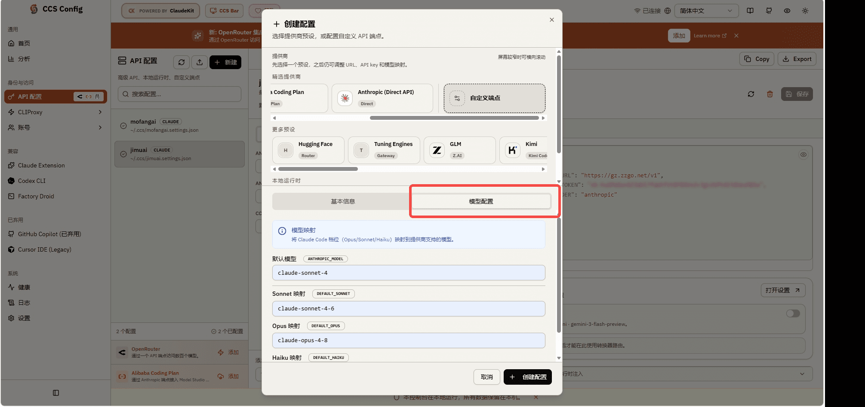Image resolution: width=865 pixels, height=407 pixels.
Task: Click the Copy button at top right
Action: [x=757, y=59]
